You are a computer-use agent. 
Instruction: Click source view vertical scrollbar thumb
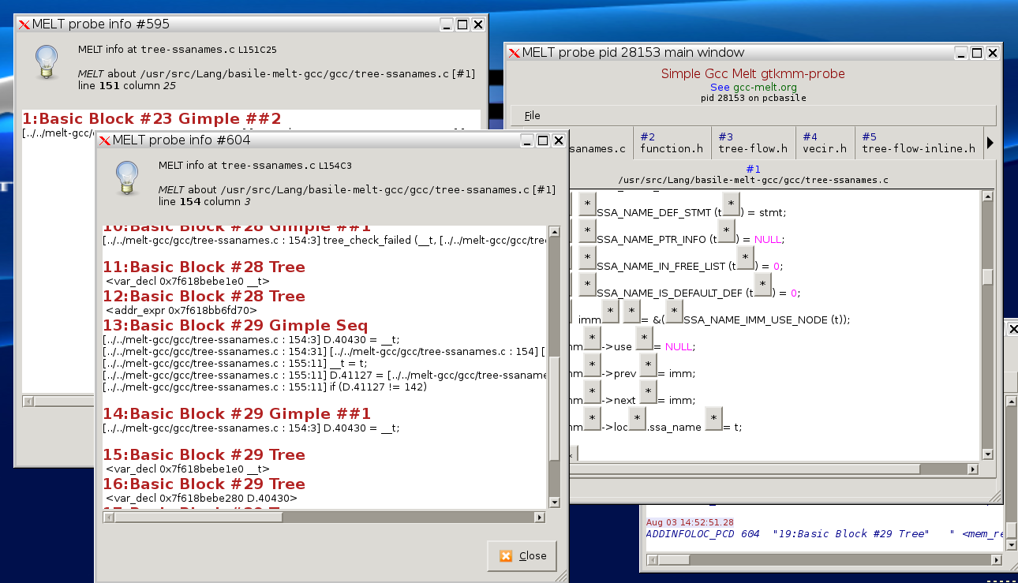point(987,278)
